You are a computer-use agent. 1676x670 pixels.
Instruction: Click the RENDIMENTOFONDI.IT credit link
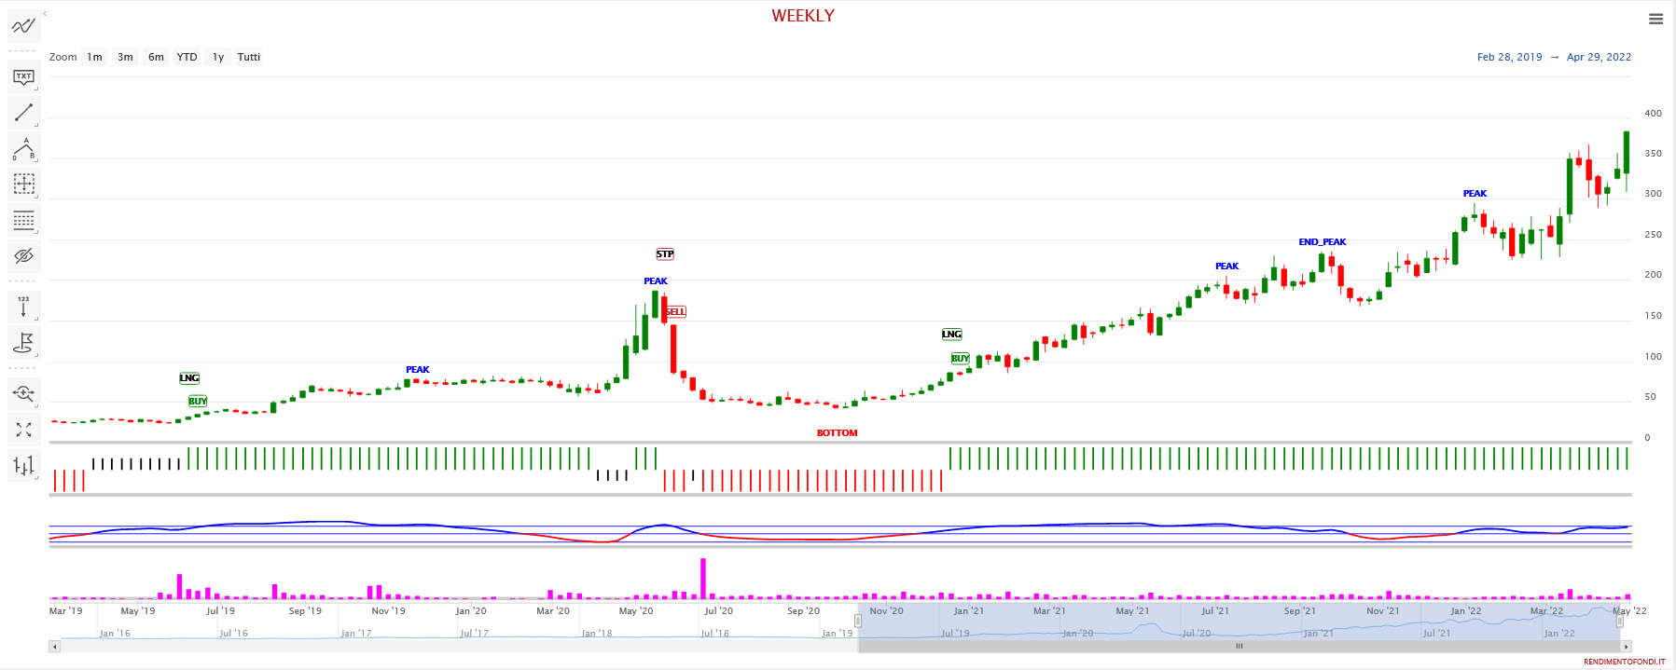tap(1623, 662)
